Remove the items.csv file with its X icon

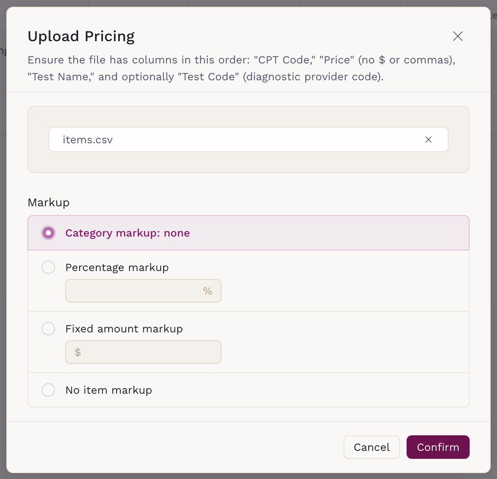pyautogui.click(x=428, y=139)
